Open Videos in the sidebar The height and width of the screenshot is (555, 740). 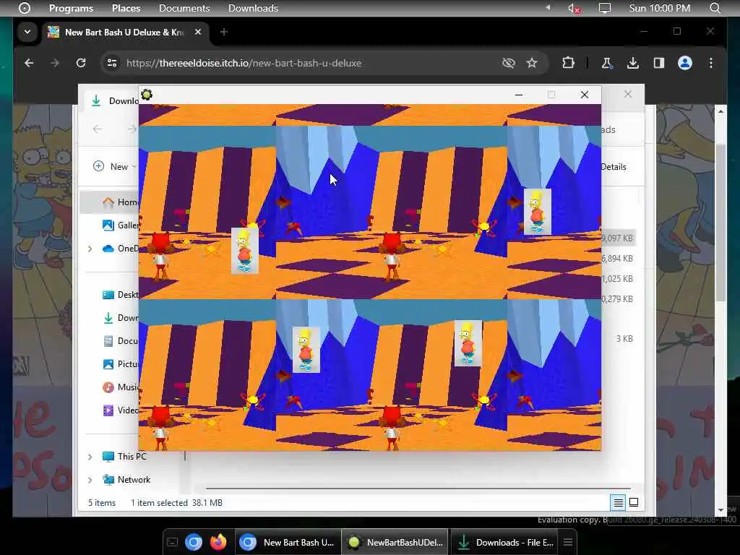[121, 410]
